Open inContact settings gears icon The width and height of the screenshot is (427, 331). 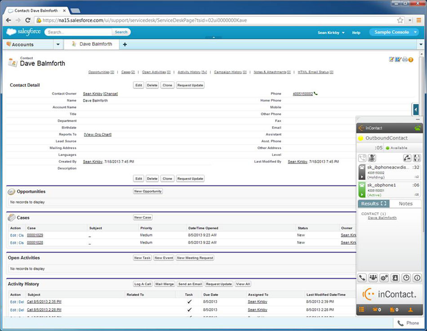pyautogui.click(x=384, y=278)
